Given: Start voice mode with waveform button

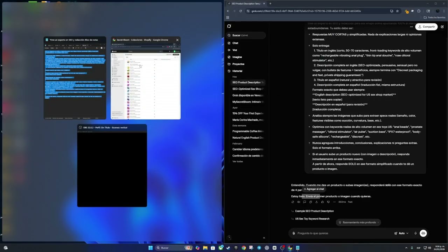Looking at the screenshot, I should [x=423, y=233].
